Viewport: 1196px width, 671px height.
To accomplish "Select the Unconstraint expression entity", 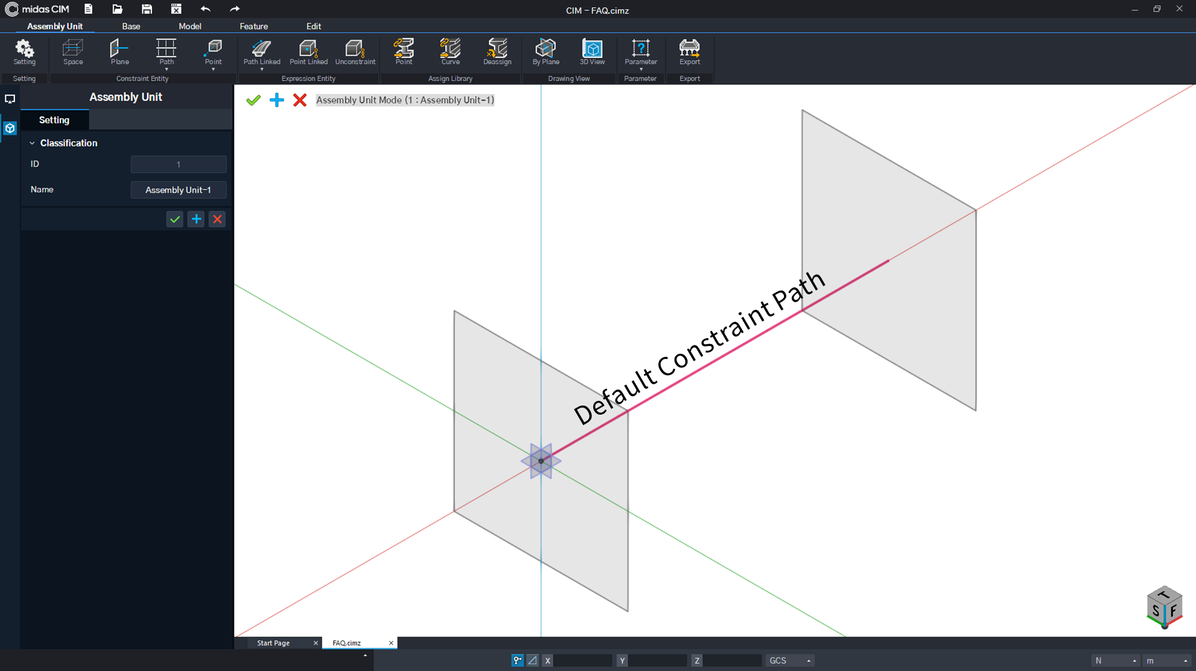I will 355,52.
